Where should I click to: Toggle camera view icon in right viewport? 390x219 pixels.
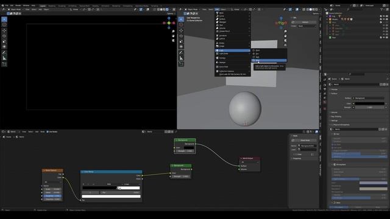coord(285,41)
